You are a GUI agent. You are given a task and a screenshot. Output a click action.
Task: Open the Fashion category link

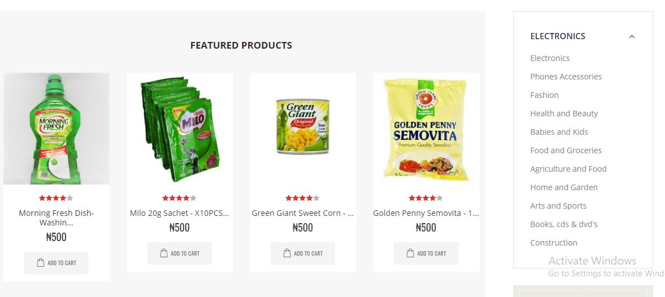click(544, 95)
